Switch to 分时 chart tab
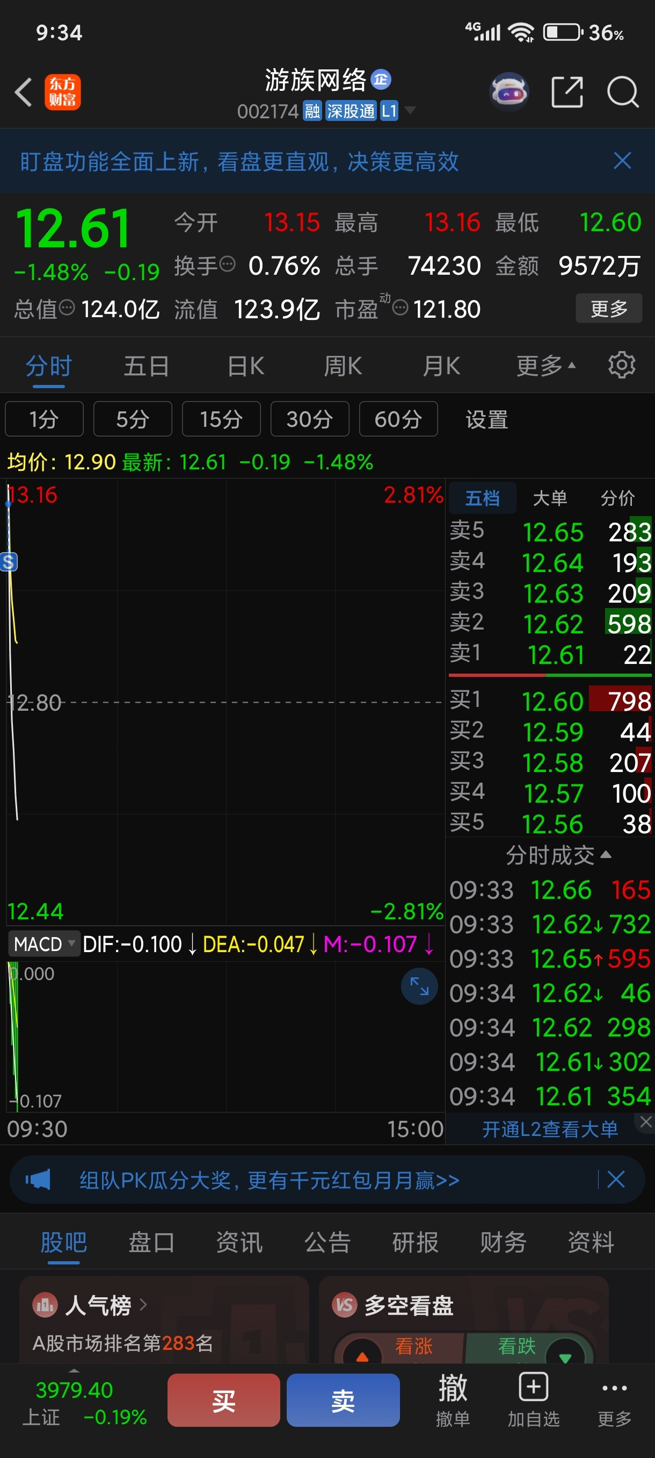The height and width of the screenshot is (1458, 655). pos(49,366)
